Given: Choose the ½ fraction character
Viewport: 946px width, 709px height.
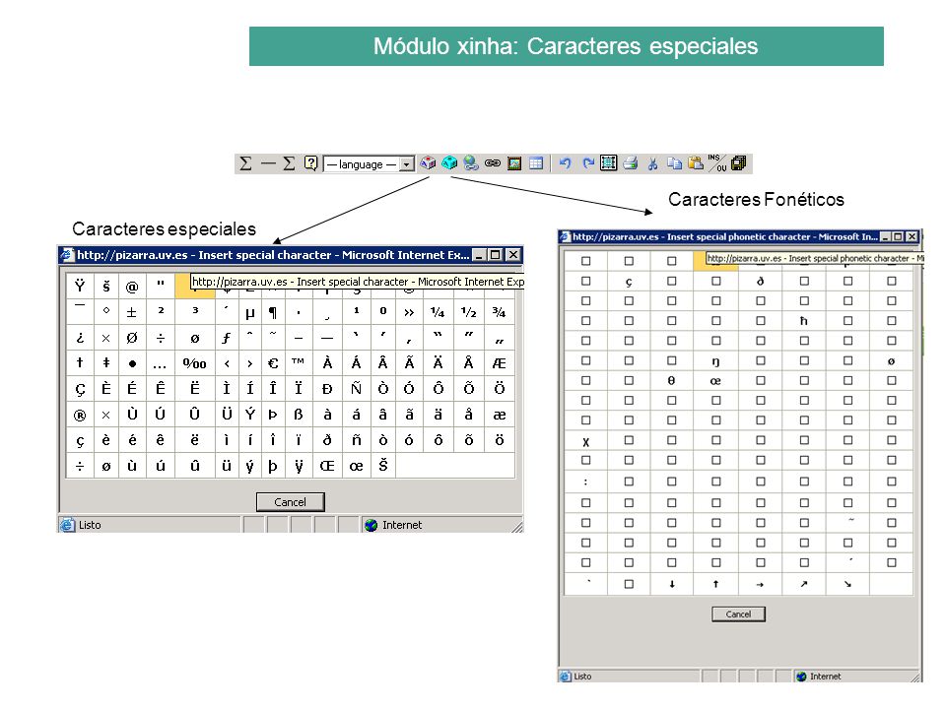Looking at the screenshot, I should coord(469,312).
